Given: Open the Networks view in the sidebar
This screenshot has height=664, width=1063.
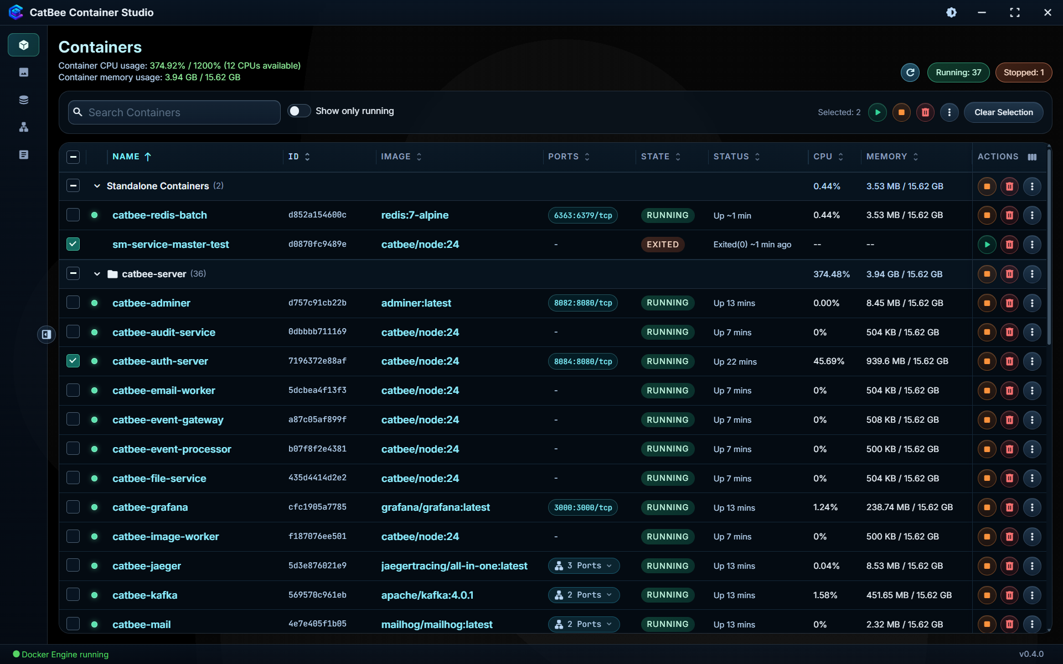Looking at the screenshot, I should (x=23, y=127).
